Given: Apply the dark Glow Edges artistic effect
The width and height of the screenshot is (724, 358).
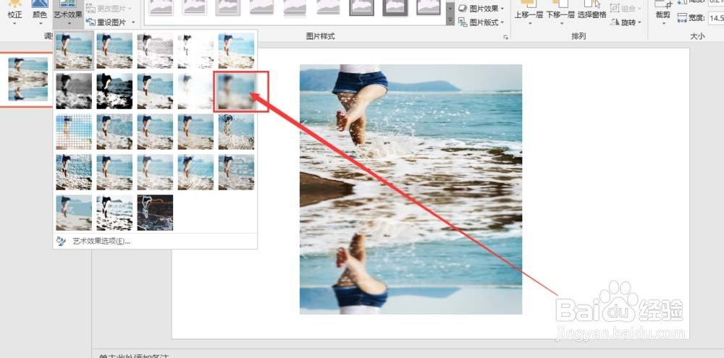Looking at the screenshot, I should click(x=155, y=213).
